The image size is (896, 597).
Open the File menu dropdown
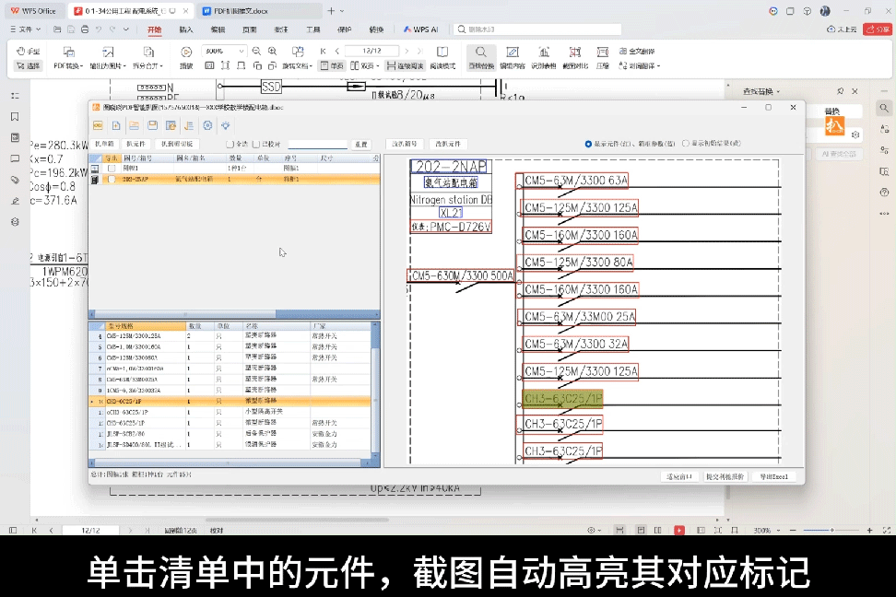[26, 29]
